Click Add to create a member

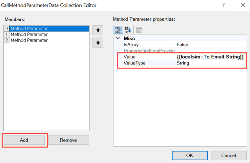click(x=24, y=140)
